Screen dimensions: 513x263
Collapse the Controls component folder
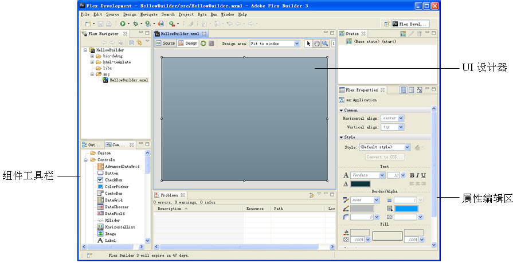click(86, 160)
